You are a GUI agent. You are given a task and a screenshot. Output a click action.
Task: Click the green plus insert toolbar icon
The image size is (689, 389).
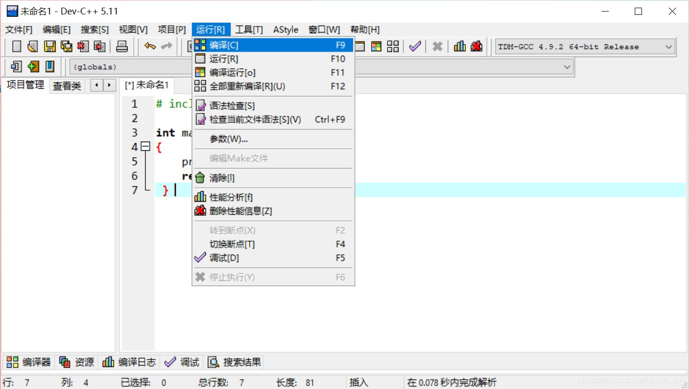33,67
